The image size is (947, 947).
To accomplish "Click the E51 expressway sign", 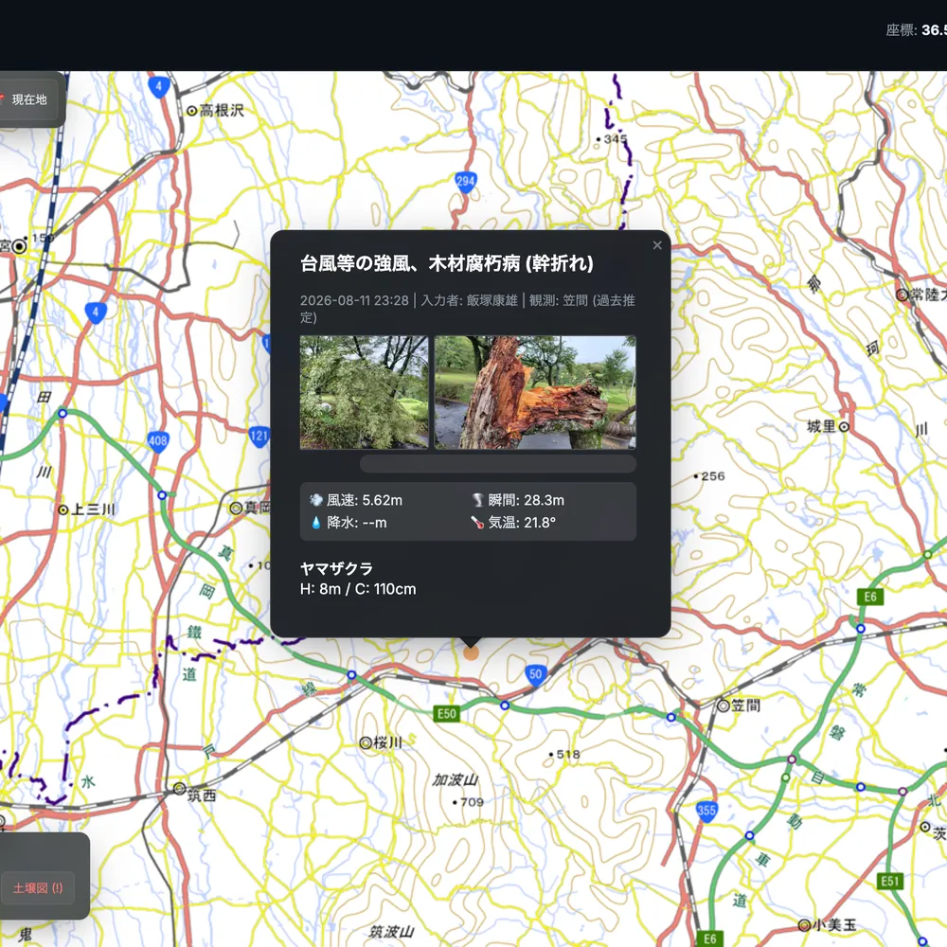I will [890, 881].
